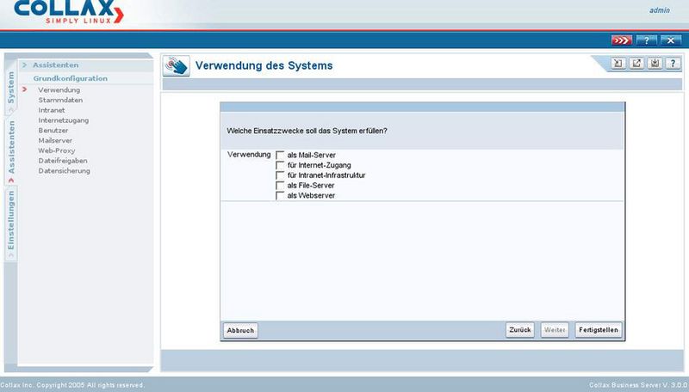Image resolution: width=689 pixels, height=392 pixels.
Task: Open the Intranet step in sidebar
Action: click(x=52, y=110)
